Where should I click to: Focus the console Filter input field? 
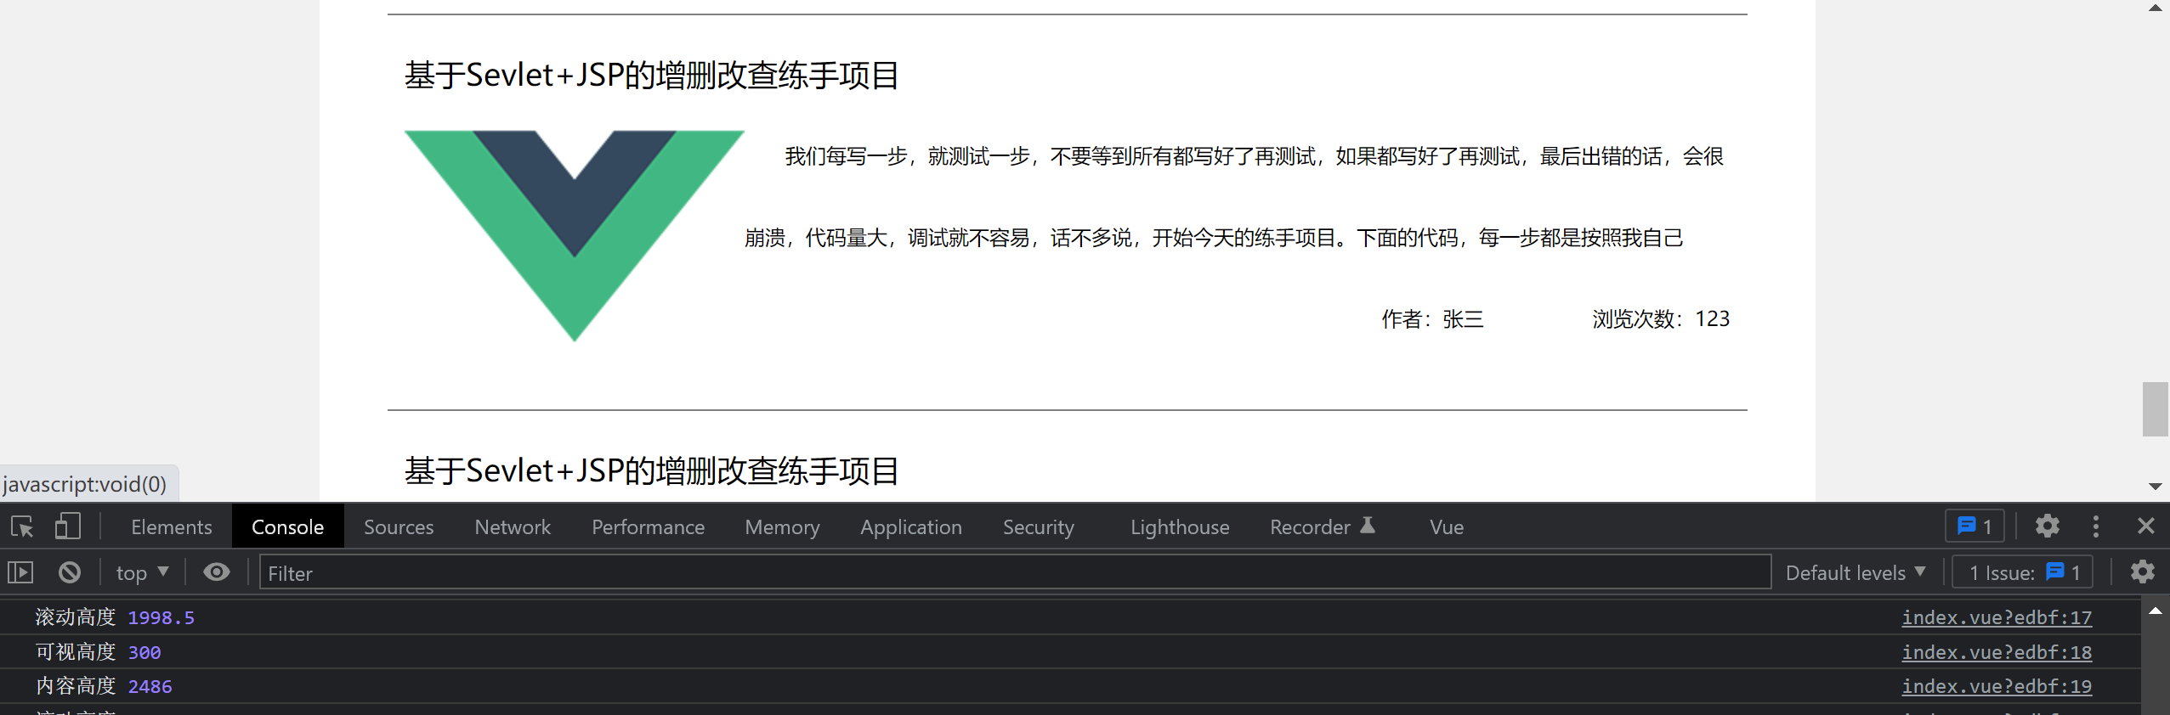pos(1015,573)
